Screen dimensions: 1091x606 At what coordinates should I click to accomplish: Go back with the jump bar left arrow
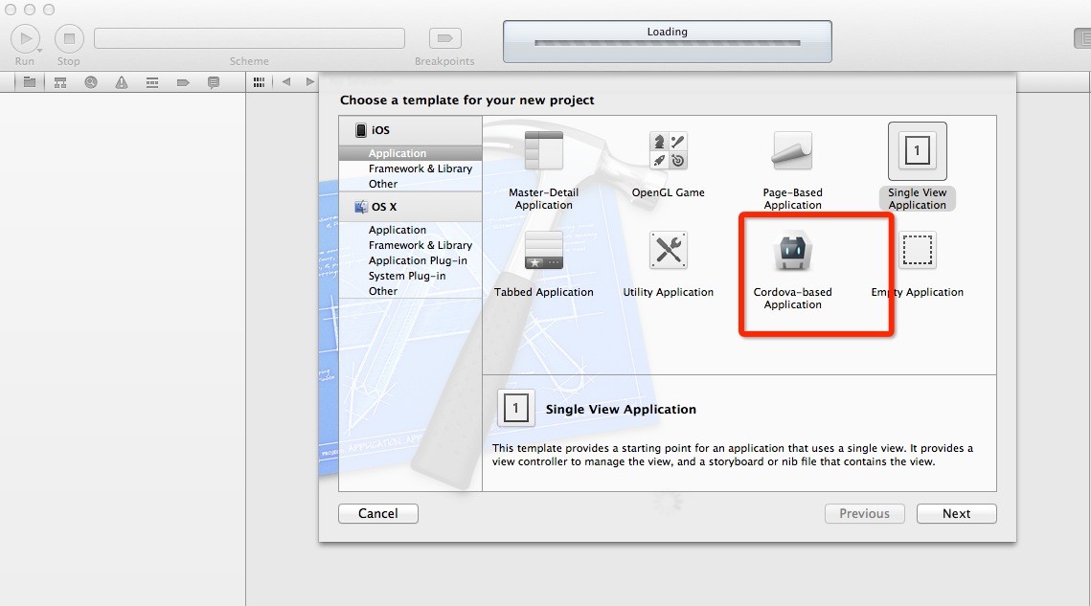286,82
